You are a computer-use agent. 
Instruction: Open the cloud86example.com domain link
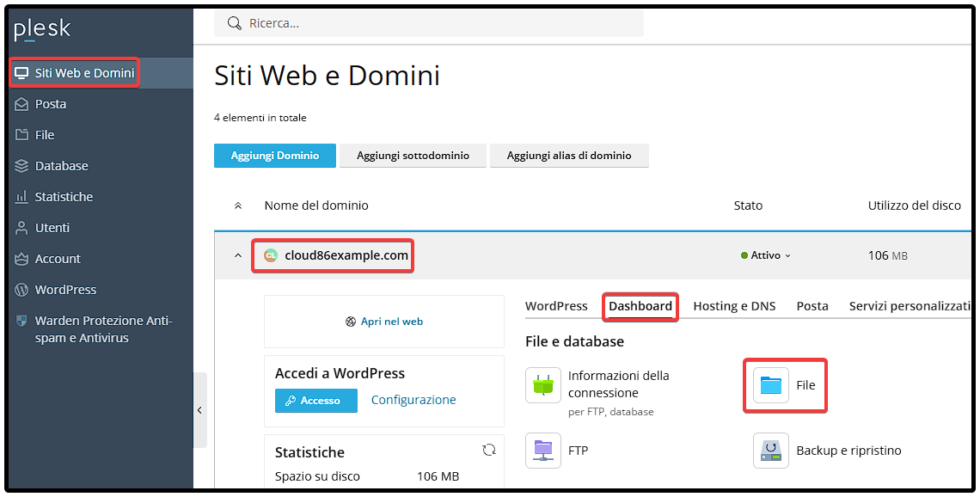point(346,255)
